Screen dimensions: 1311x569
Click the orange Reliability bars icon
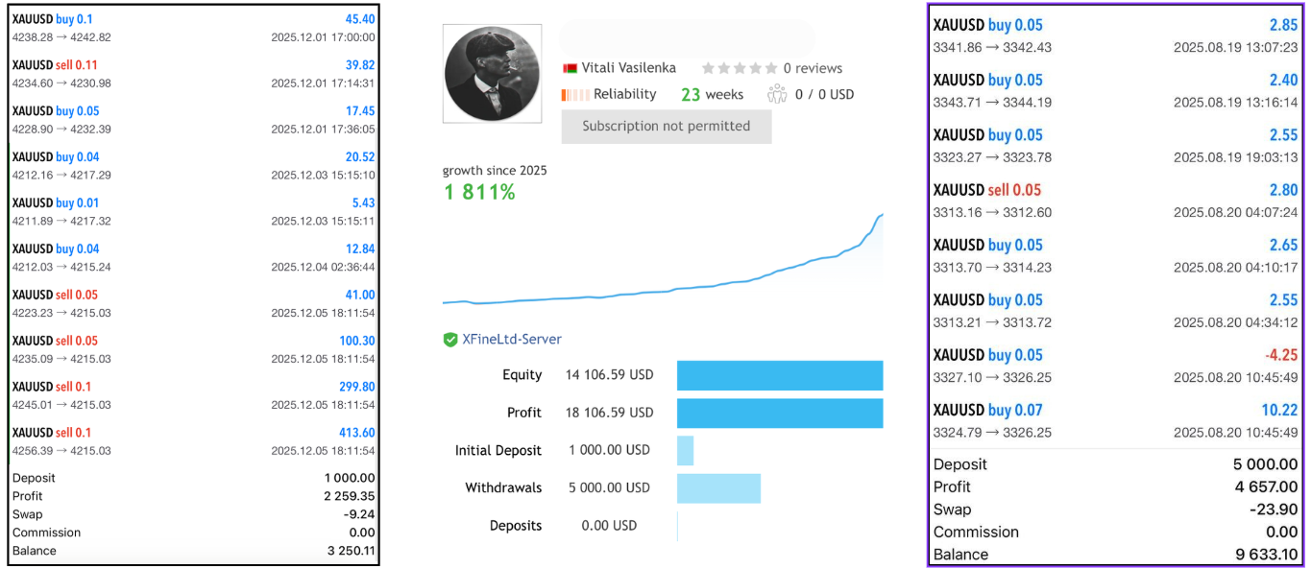click(574, 94)
